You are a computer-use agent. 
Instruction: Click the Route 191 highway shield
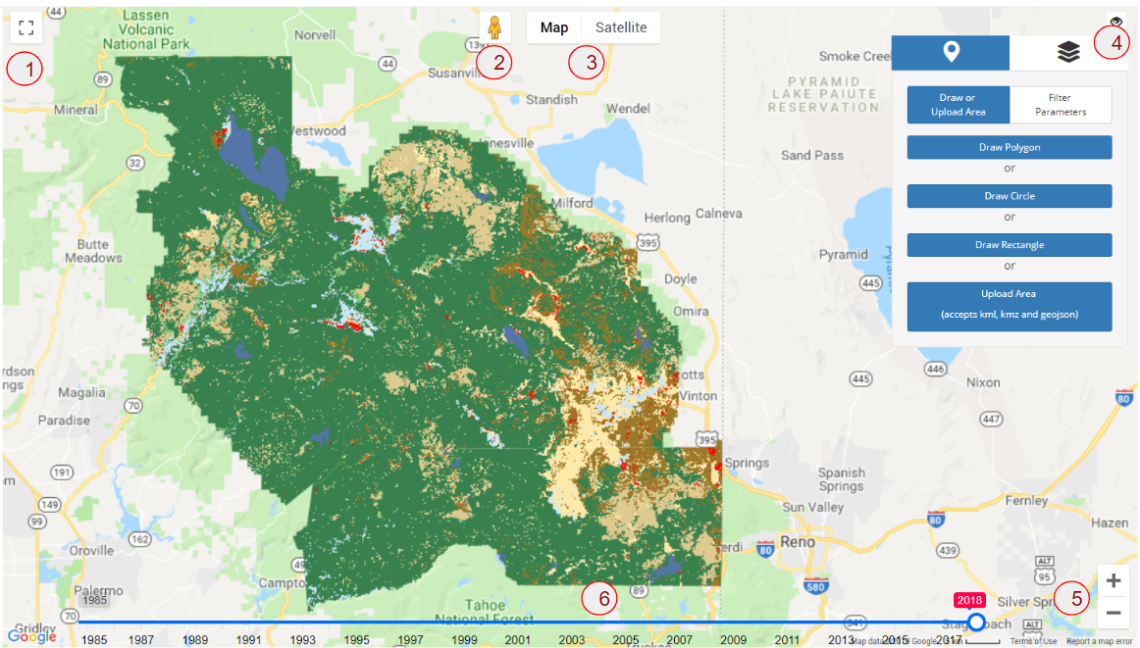pos(62,473)
